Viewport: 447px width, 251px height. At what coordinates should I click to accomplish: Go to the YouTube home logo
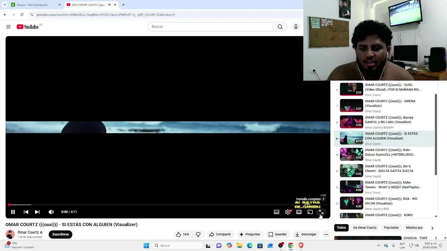(x=28, y=27)
